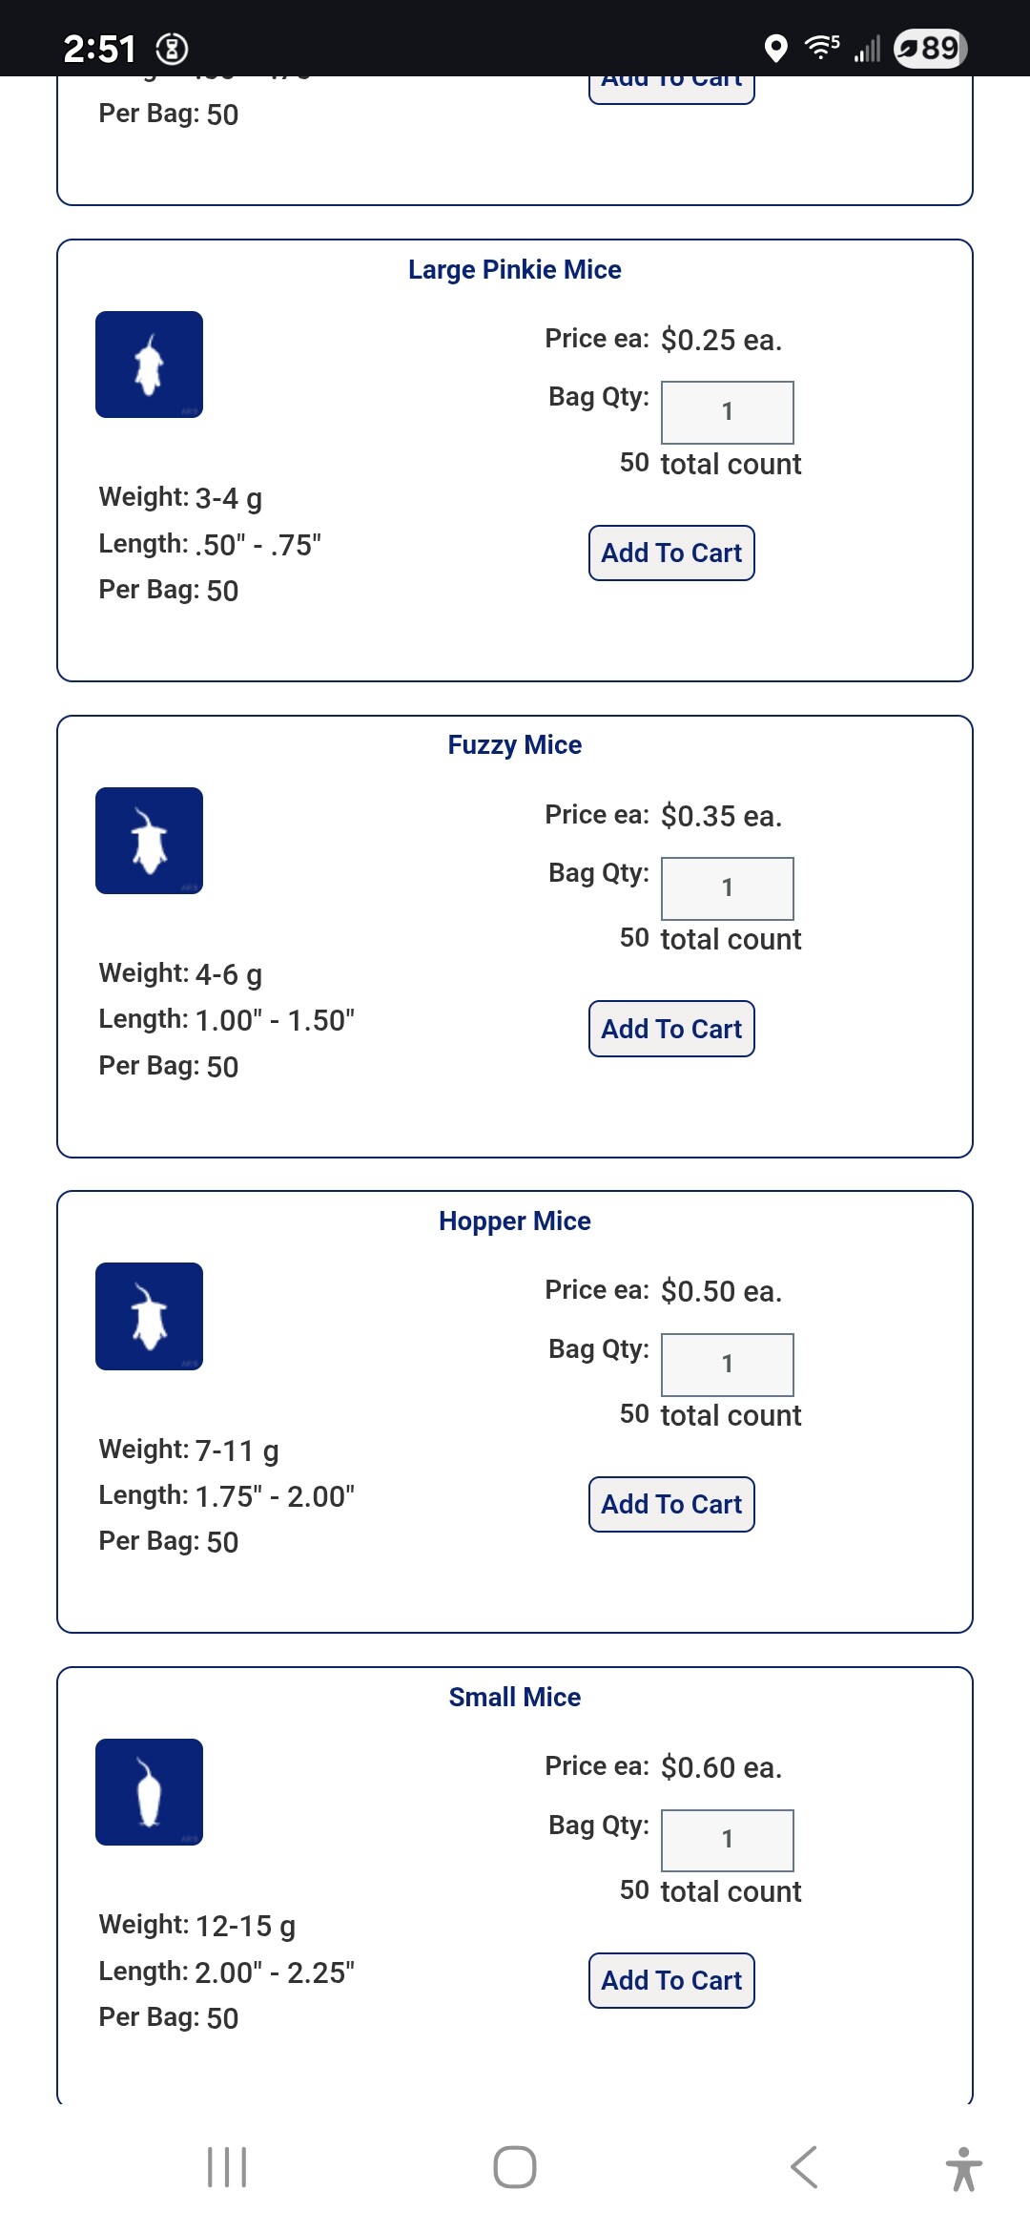Viewport: 1030px width, 2233px height.
Task: Add Fuzzy Mice to cart
Action: pos(671,1029)
